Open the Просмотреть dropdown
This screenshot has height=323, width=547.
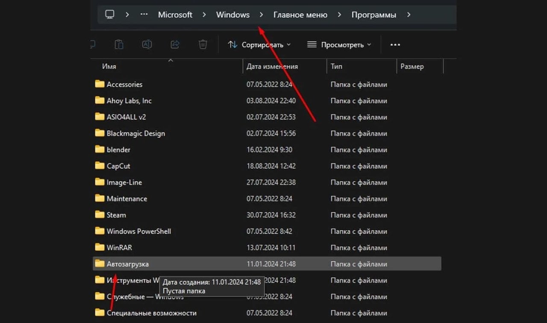(x=339, y=44)
